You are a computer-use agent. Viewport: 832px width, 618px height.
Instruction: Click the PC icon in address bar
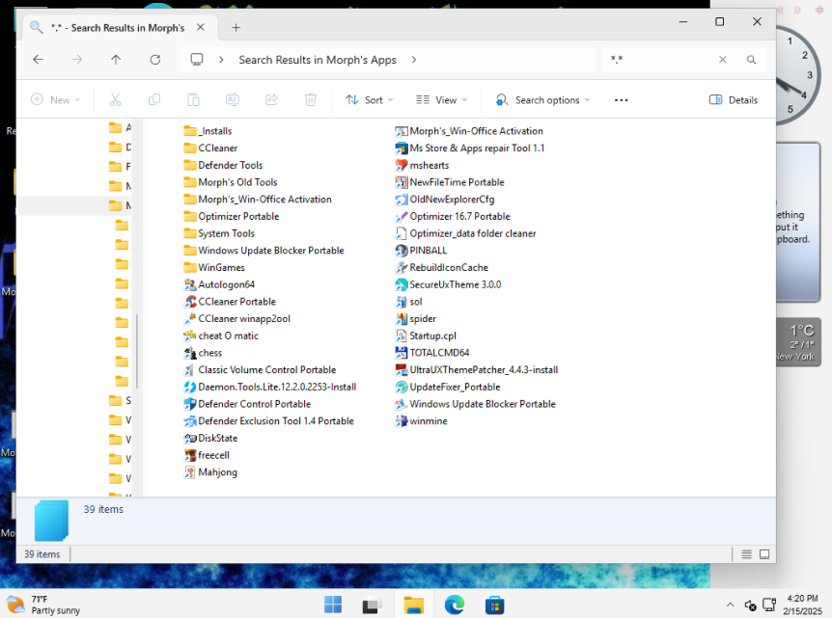click(197, 60)
